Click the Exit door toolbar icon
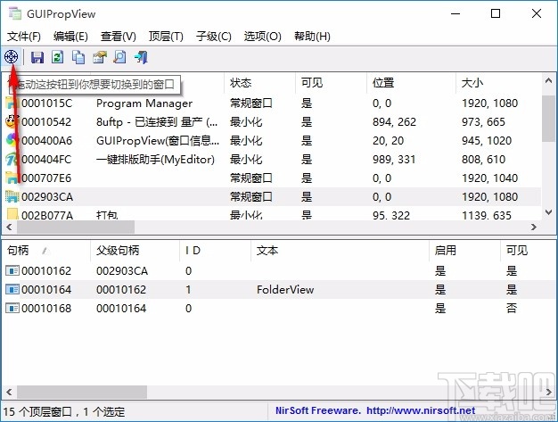This screenshot has width=558, height=422. (x=141, y=57)
